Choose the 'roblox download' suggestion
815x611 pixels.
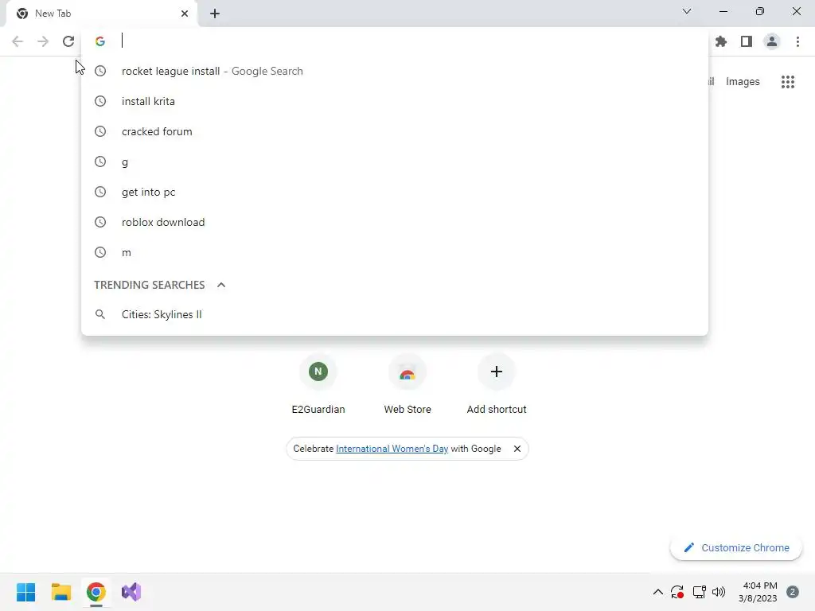point(395,222)
